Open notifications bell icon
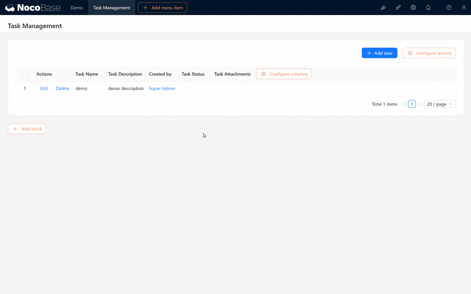Screen dimensions: 471x294 click(428, 8)
